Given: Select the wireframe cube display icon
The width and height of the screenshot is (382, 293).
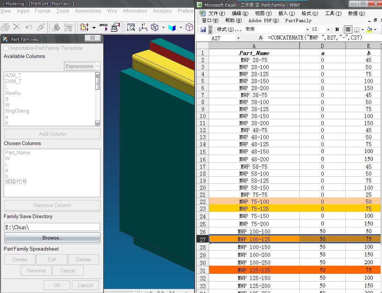Looking at the screenshot, I should pos(154,27).
